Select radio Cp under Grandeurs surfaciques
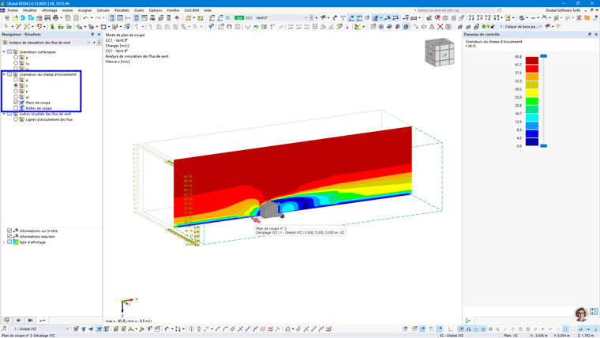This screenshot has height=338, width=600. tap(16, 63)
